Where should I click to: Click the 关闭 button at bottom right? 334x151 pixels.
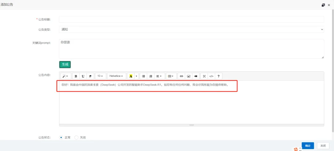click(323, 146)
